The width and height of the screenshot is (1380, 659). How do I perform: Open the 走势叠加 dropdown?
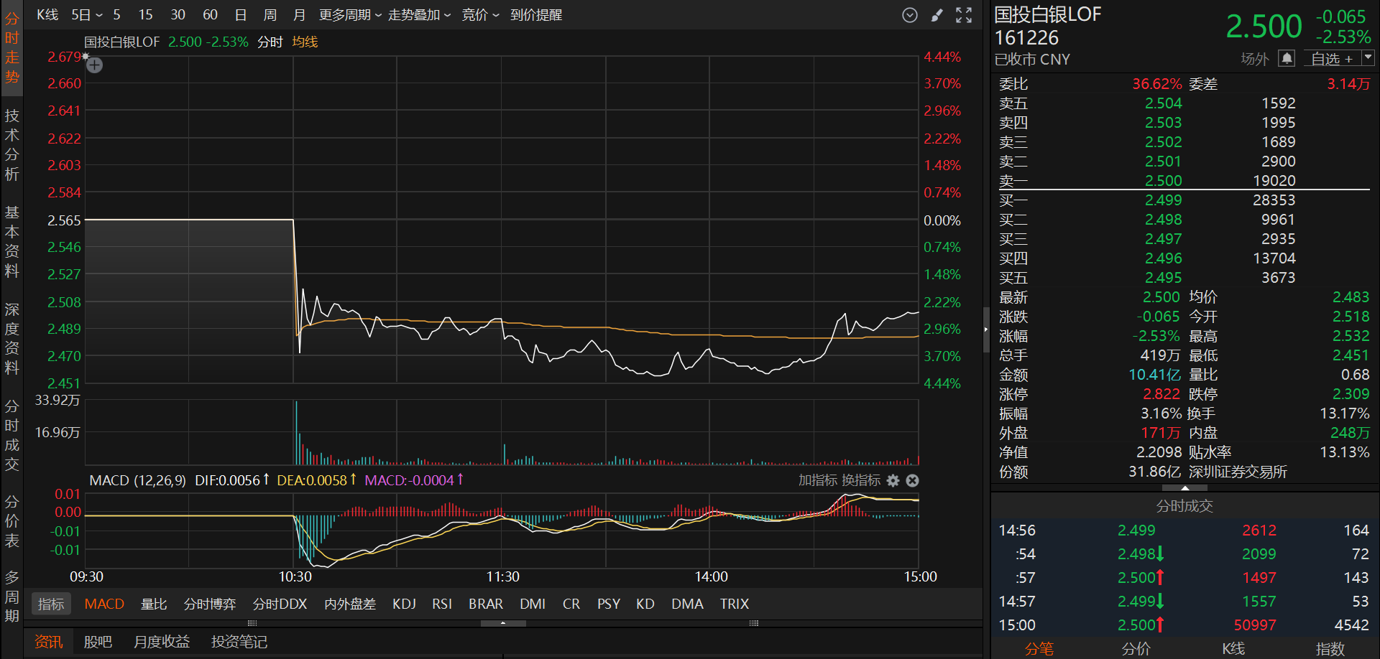pos(419,15)
